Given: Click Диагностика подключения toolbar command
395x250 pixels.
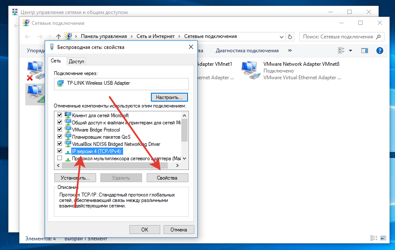Looking at the screenshot, I should (x=247, y=51).
